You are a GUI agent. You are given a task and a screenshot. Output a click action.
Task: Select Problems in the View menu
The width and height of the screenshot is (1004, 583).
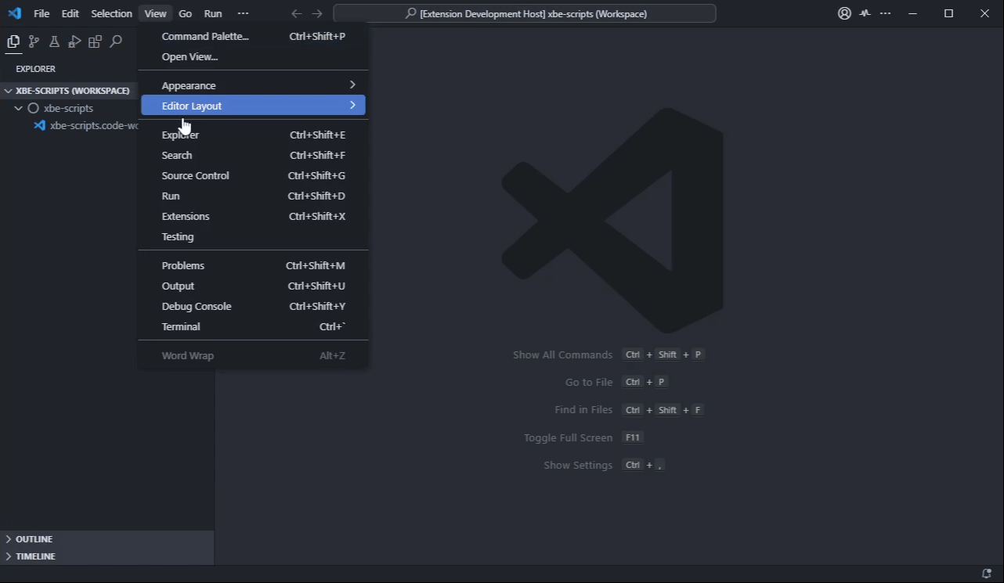click(253, 265)
